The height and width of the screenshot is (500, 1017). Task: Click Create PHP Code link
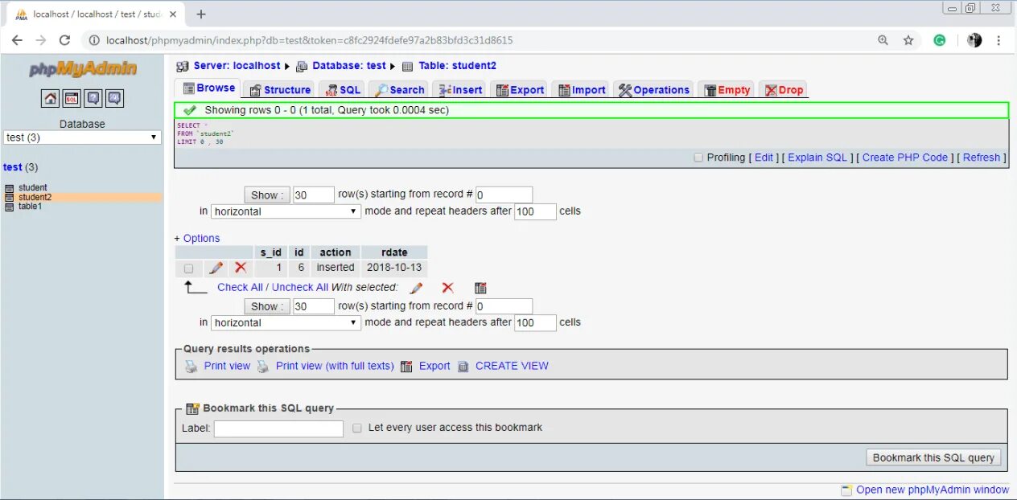(x=905, y=158)
